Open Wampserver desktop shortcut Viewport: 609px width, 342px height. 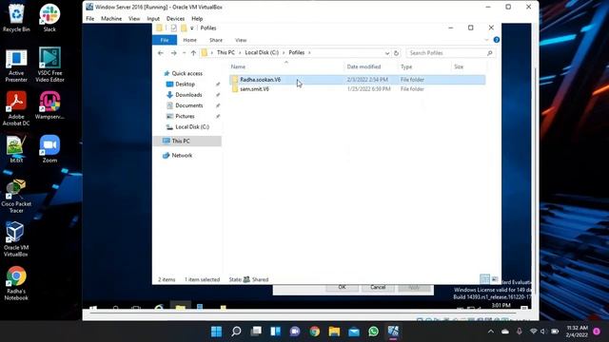49,105
